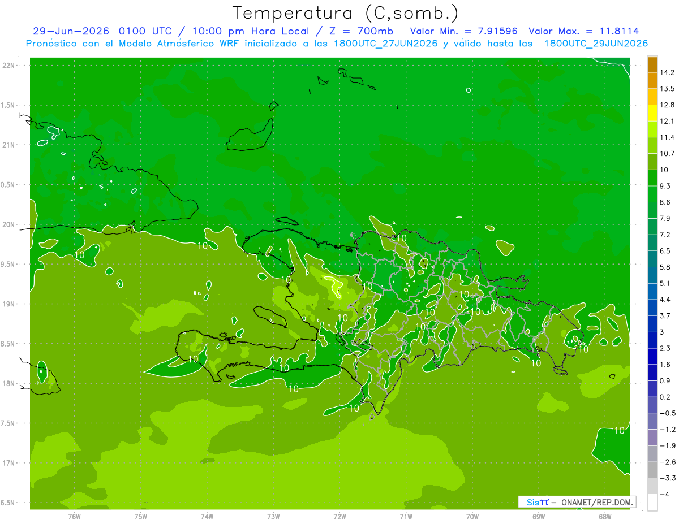Viewport: 679px width, 524px height.
Task: Click the '72W' longitude label
Action: pos(339,516)
